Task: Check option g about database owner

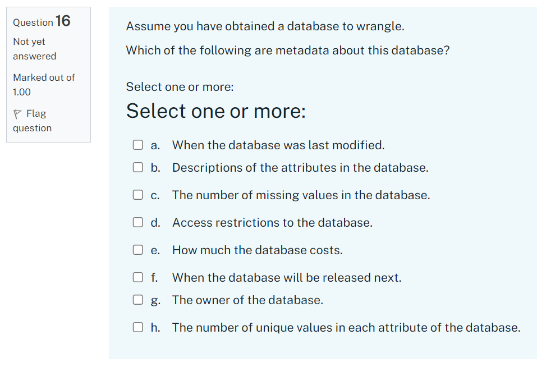Action: (x=137, y=299)
